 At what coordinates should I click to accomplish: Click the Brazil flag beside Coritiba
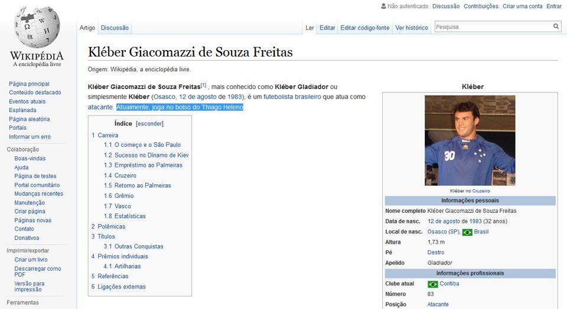432,284
